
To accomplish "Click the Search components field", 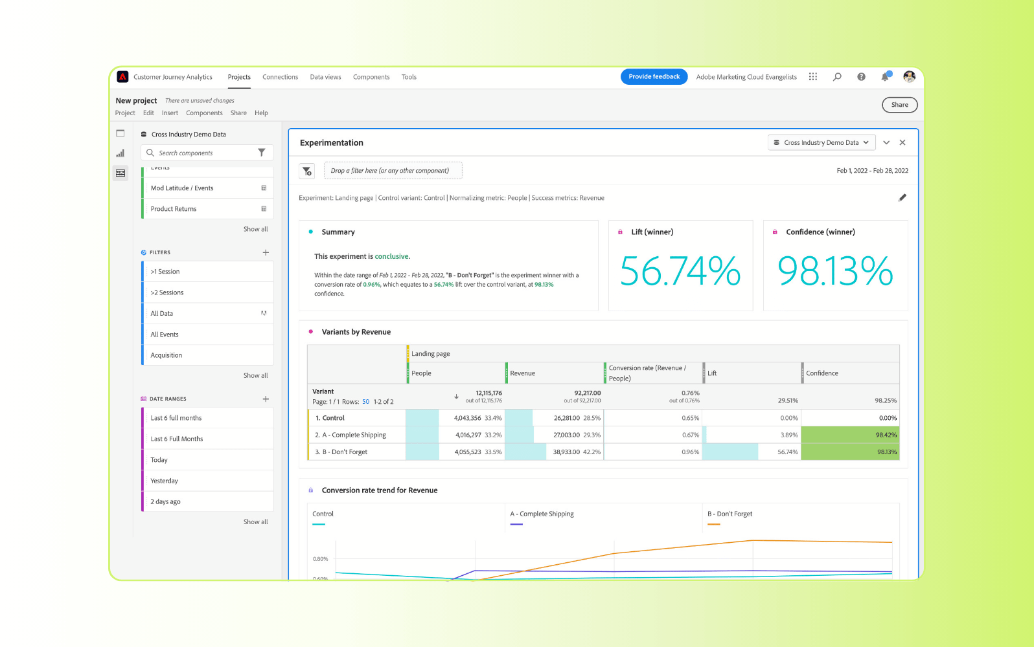I will click(207, 153).
